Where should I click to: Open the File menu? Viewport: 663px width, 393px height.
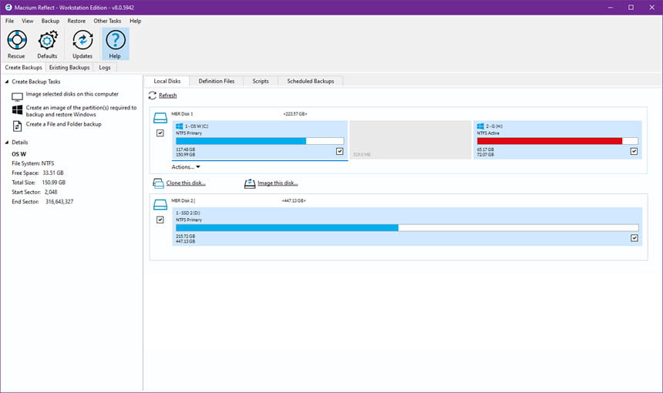click(10, 21)
